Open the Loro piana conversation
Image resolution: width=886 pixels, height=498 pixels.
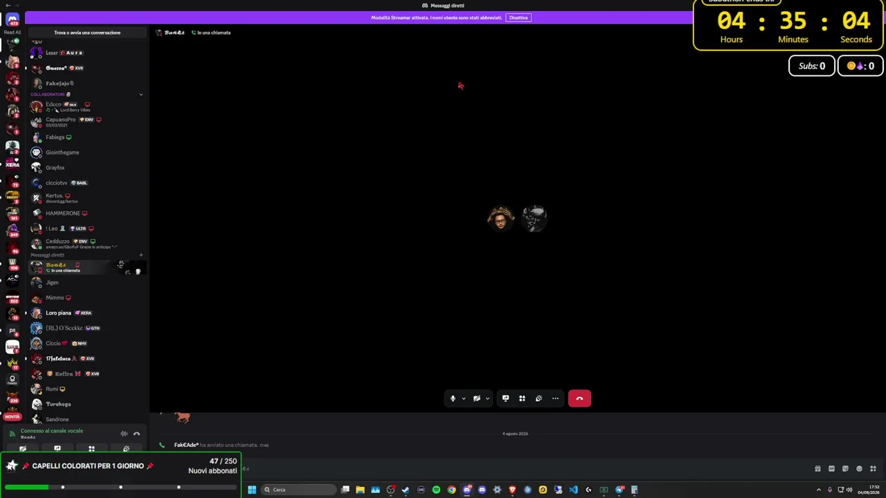pyautogui.click(x=86, y=313)
